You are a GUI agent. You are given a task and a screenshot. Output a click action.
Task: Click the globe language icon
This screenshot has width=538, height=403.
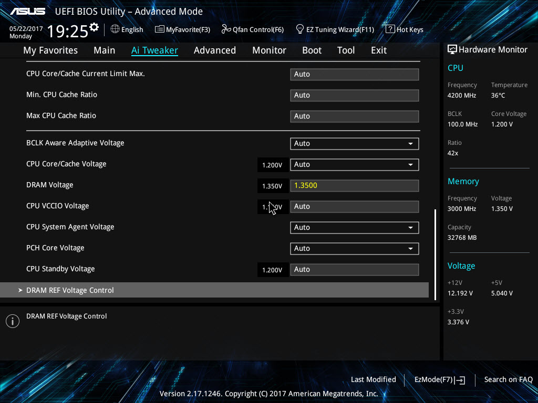coord(115,29)
